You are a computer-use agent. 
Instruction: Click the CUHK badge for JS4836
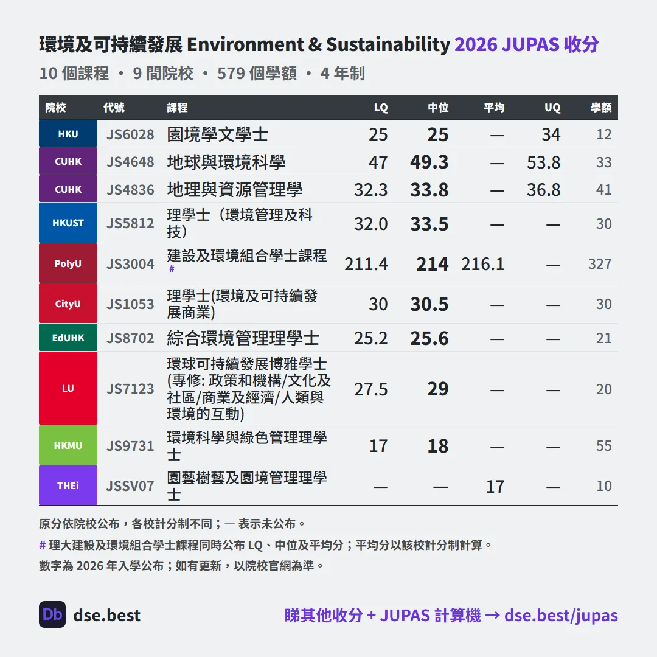(68, 189)
